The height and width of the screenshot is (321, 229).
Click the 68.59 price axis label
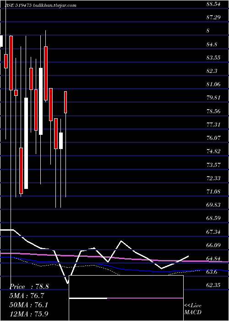213,218
